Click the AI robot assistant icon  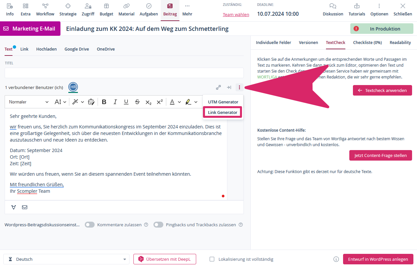click(91, 102)
